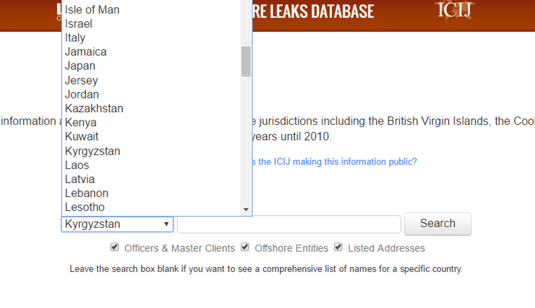Toggle Officers & Master Clients checkbox
This screenshot has width=535, height=308.
pos(115,247)
